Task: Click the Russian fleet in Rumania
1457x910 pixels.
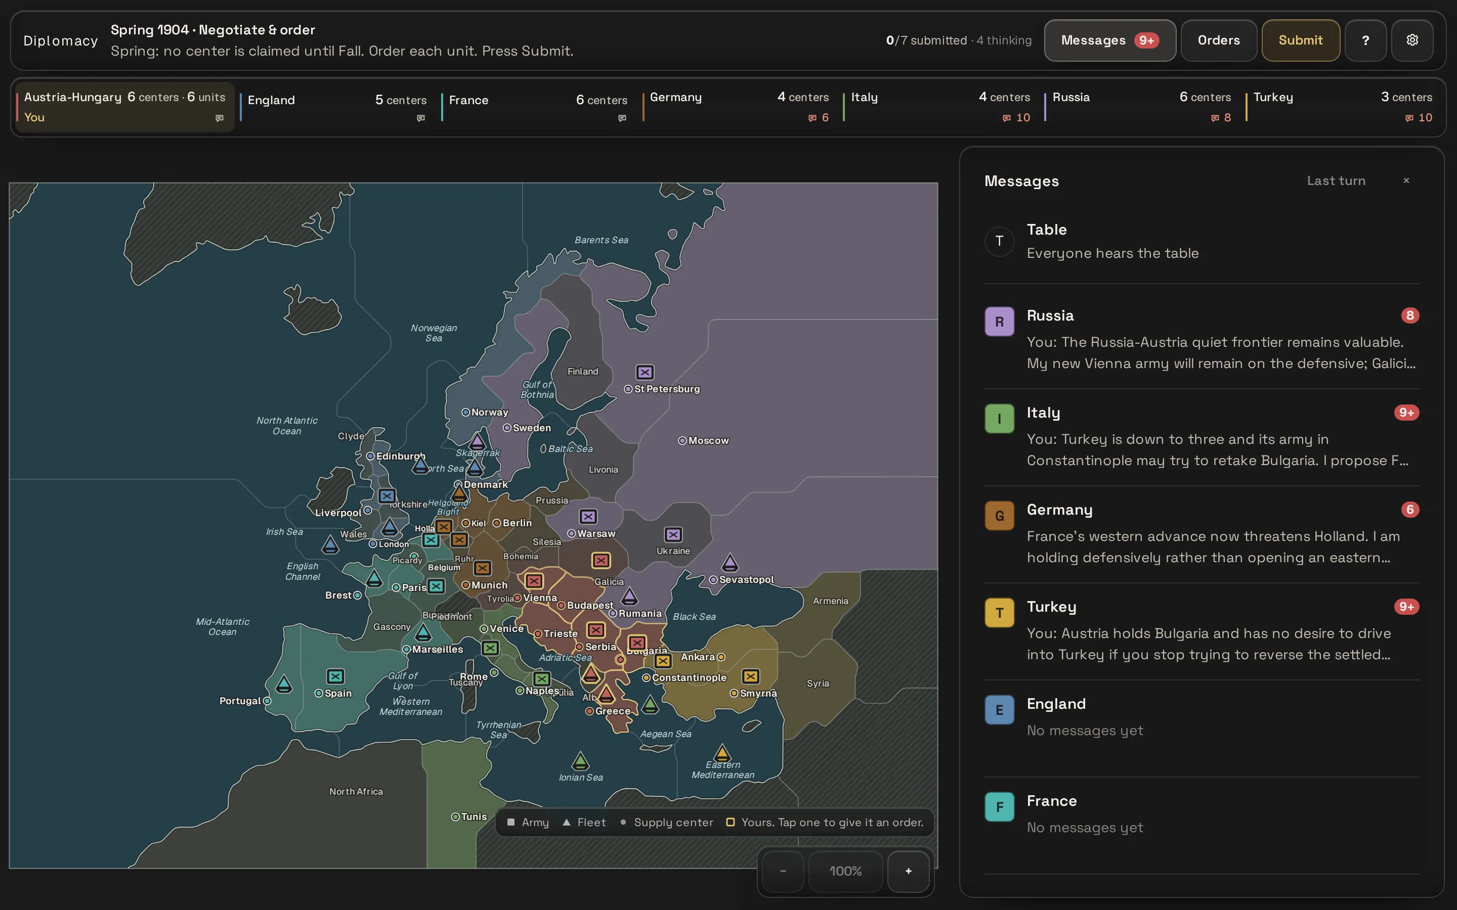Action: 629,597
